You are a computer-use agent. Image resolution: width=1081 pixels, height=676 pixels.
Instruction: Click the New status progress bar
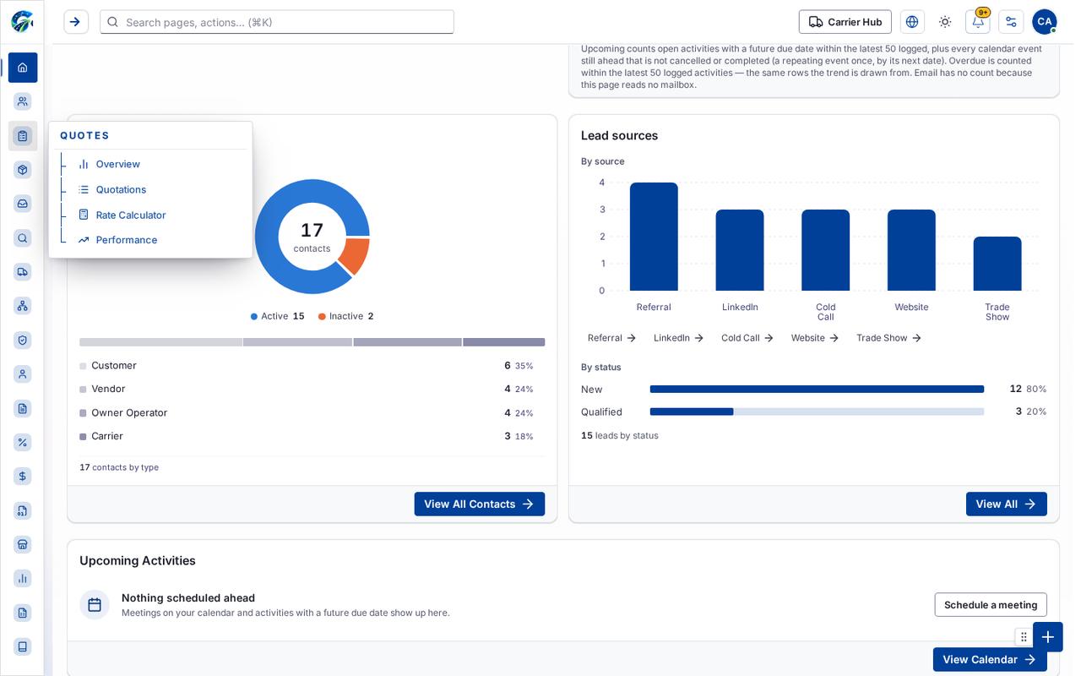[x=817, y=390]
